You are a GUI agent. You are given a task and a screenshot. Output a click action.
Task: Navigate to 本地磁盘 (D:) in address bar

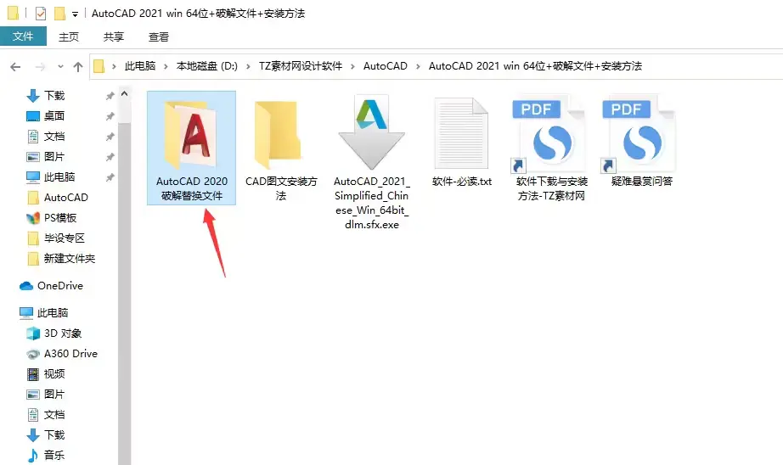pyautogui.click(x=207, y=66)
